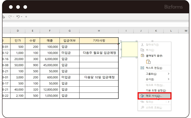Open Customize Quick Access Toolbar dropdown

pyautogui.click(x=26, y=17)
